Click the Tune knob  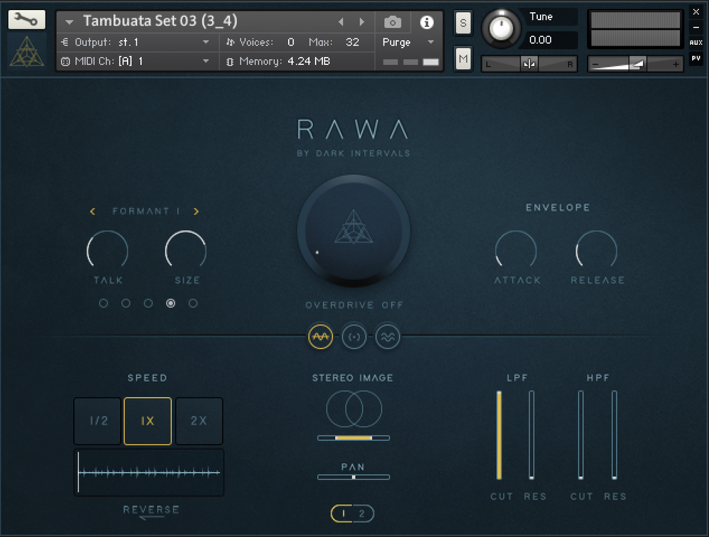tap(501, 28)
